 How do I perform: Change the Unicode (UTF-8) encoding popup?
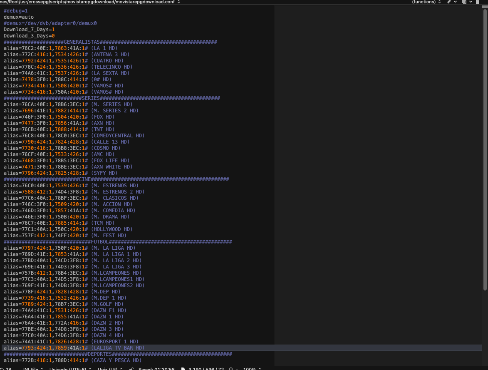coord(68,369)
